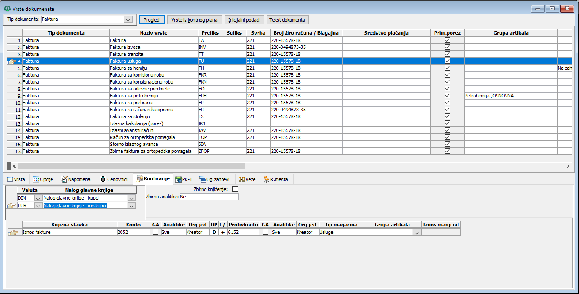This screenshot has height=294, width=579.
Task: Click the R.mesta tab icon
Action: pyautogui.click(x=266, y=179)
